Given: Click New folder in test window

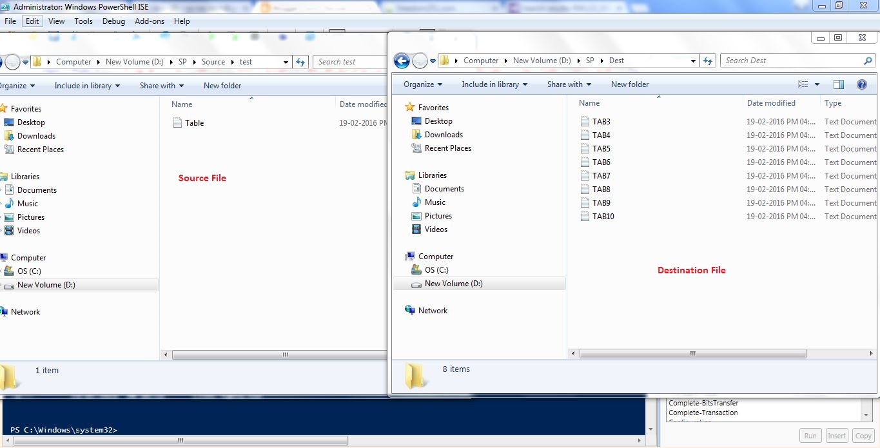Looking at the screenshot, I should click(222, 86).
